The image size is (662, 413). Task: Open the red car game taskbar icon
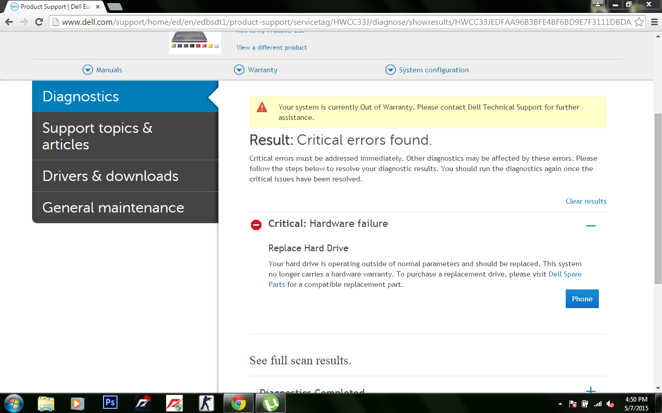pos(174,403)
